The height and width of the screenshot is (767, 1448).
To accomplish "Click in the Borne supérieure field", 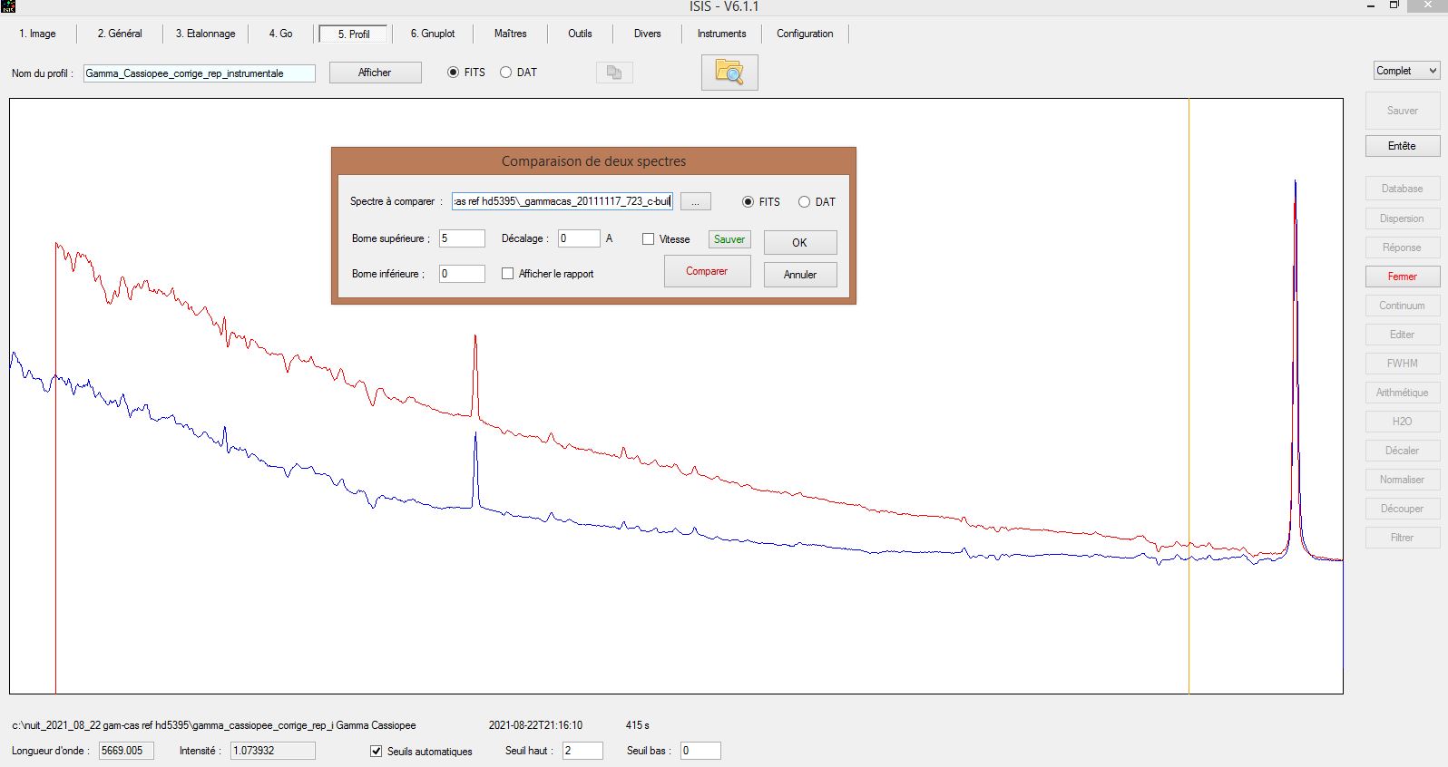I will pos(462,238).
